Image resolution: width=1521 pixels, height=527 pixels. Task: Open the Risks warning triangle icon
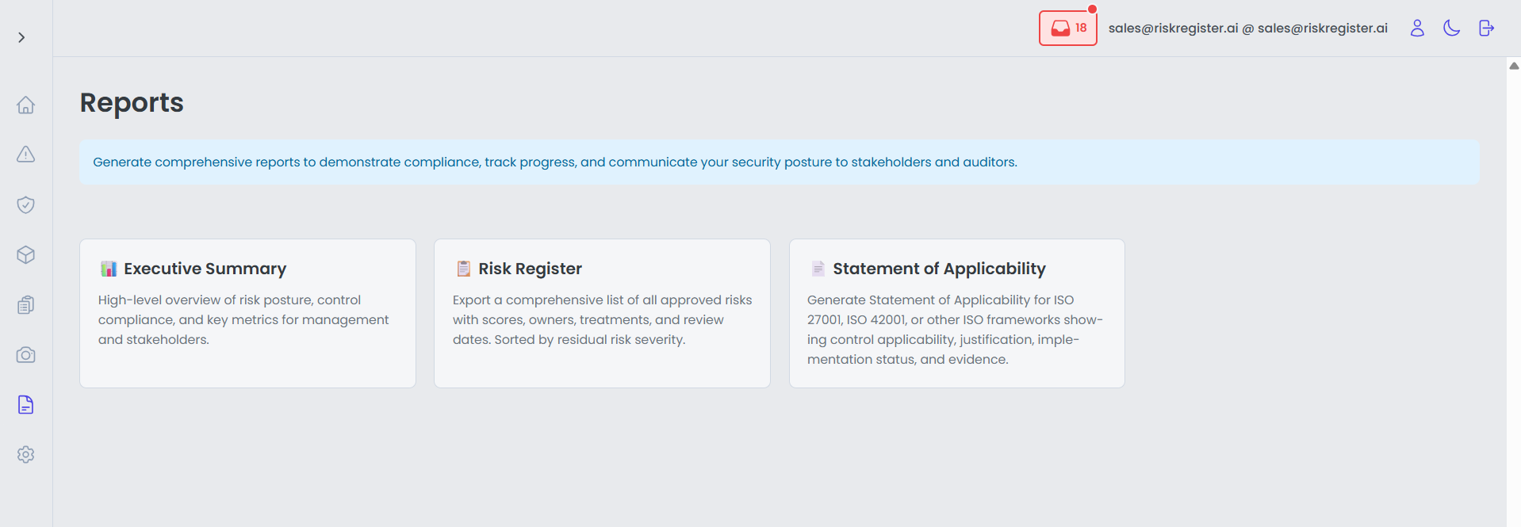pyautogui.click(x=26, y=155)
